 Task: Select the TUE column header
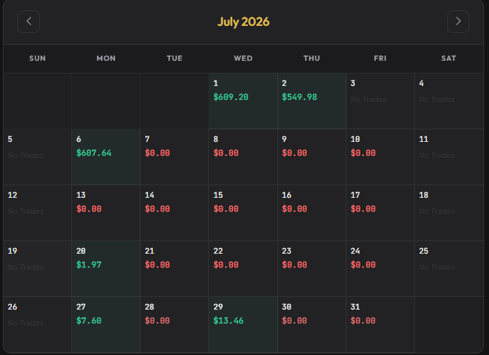(x=175, y=58)
